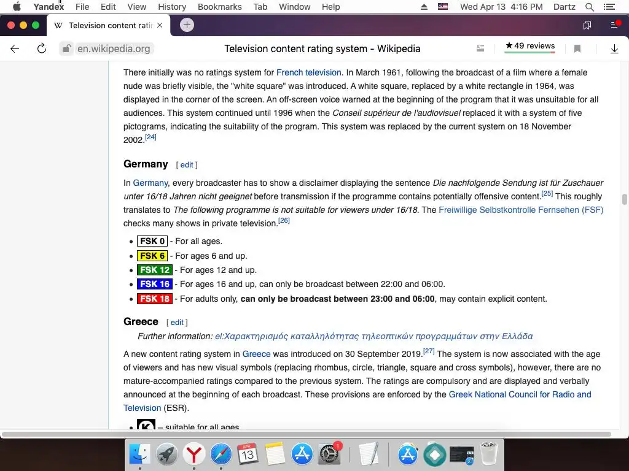Click the en.wikipedia.org address field
The height and width of the screenshot is (471, 629).
114,49
